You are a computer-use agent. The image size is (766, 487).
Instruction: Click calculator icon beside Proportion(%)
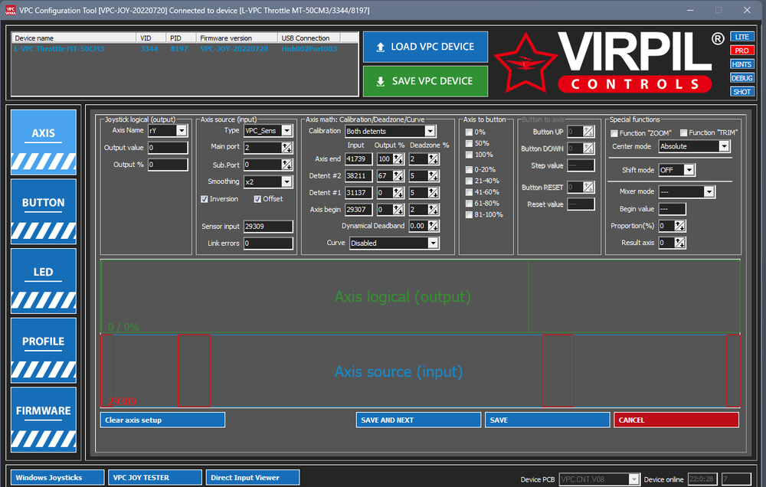pyautogui.click(x=680, y=226)
